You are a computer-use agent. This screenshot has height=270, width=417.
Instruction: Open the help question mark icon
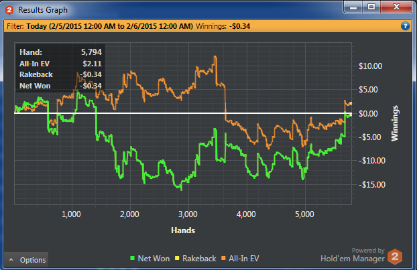tap(405, 26)
